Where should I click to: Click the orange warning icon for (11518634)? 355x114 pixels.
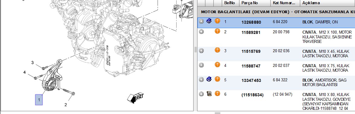coord(217,94)
